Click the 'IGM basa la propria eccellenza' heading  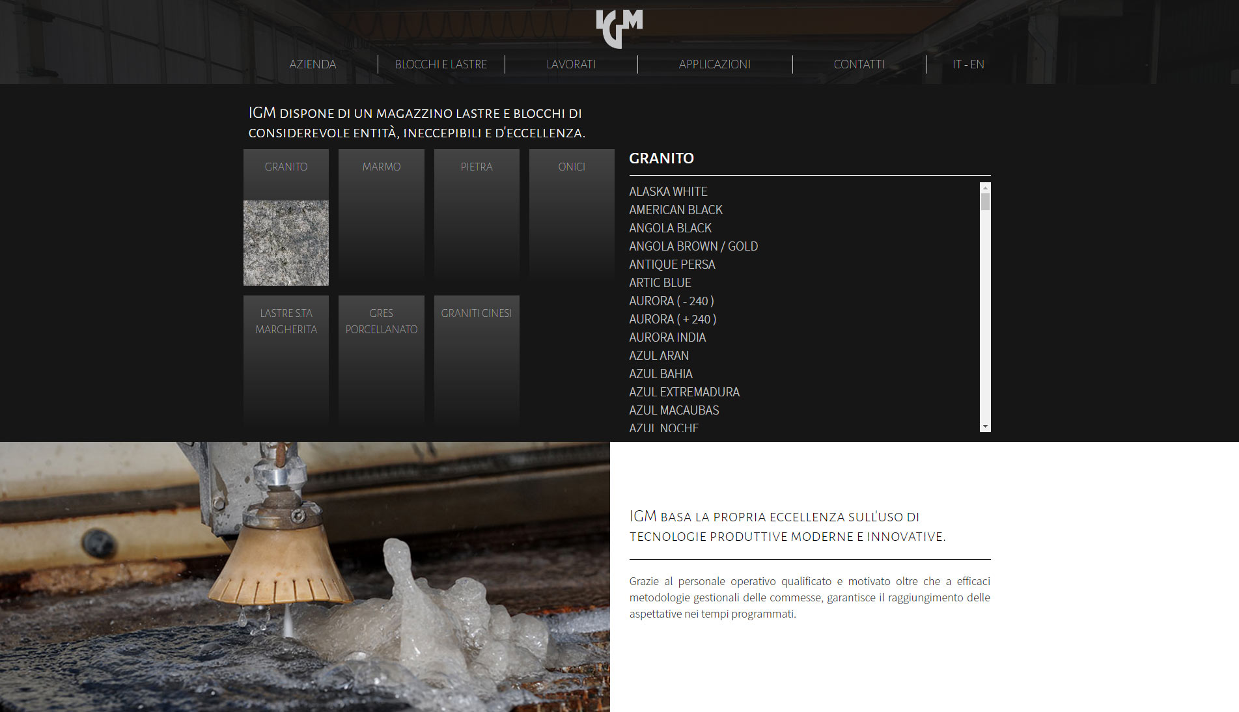click(x=787, y=526)
